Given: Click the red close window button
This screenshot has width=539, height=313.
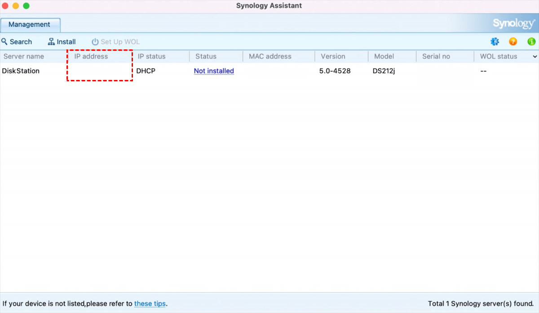Looking at the screenshot, I should click(x=5, y=6).
